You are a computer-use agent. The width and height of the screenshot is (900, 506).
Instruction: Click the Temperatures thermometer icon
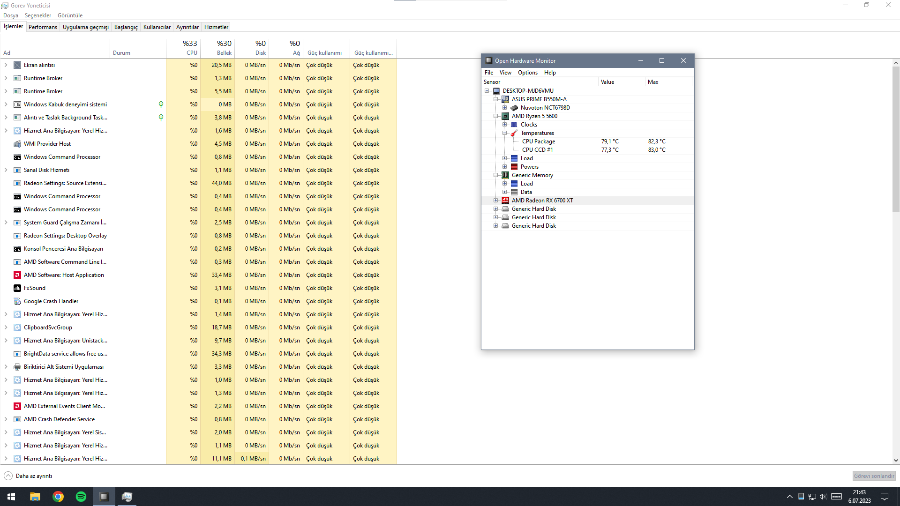pos(514,133)
